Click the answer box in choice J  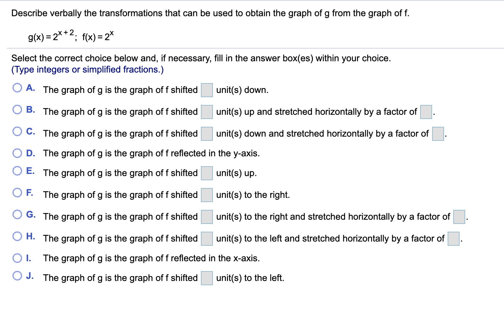pyautogui.click(x=207, y=278)
